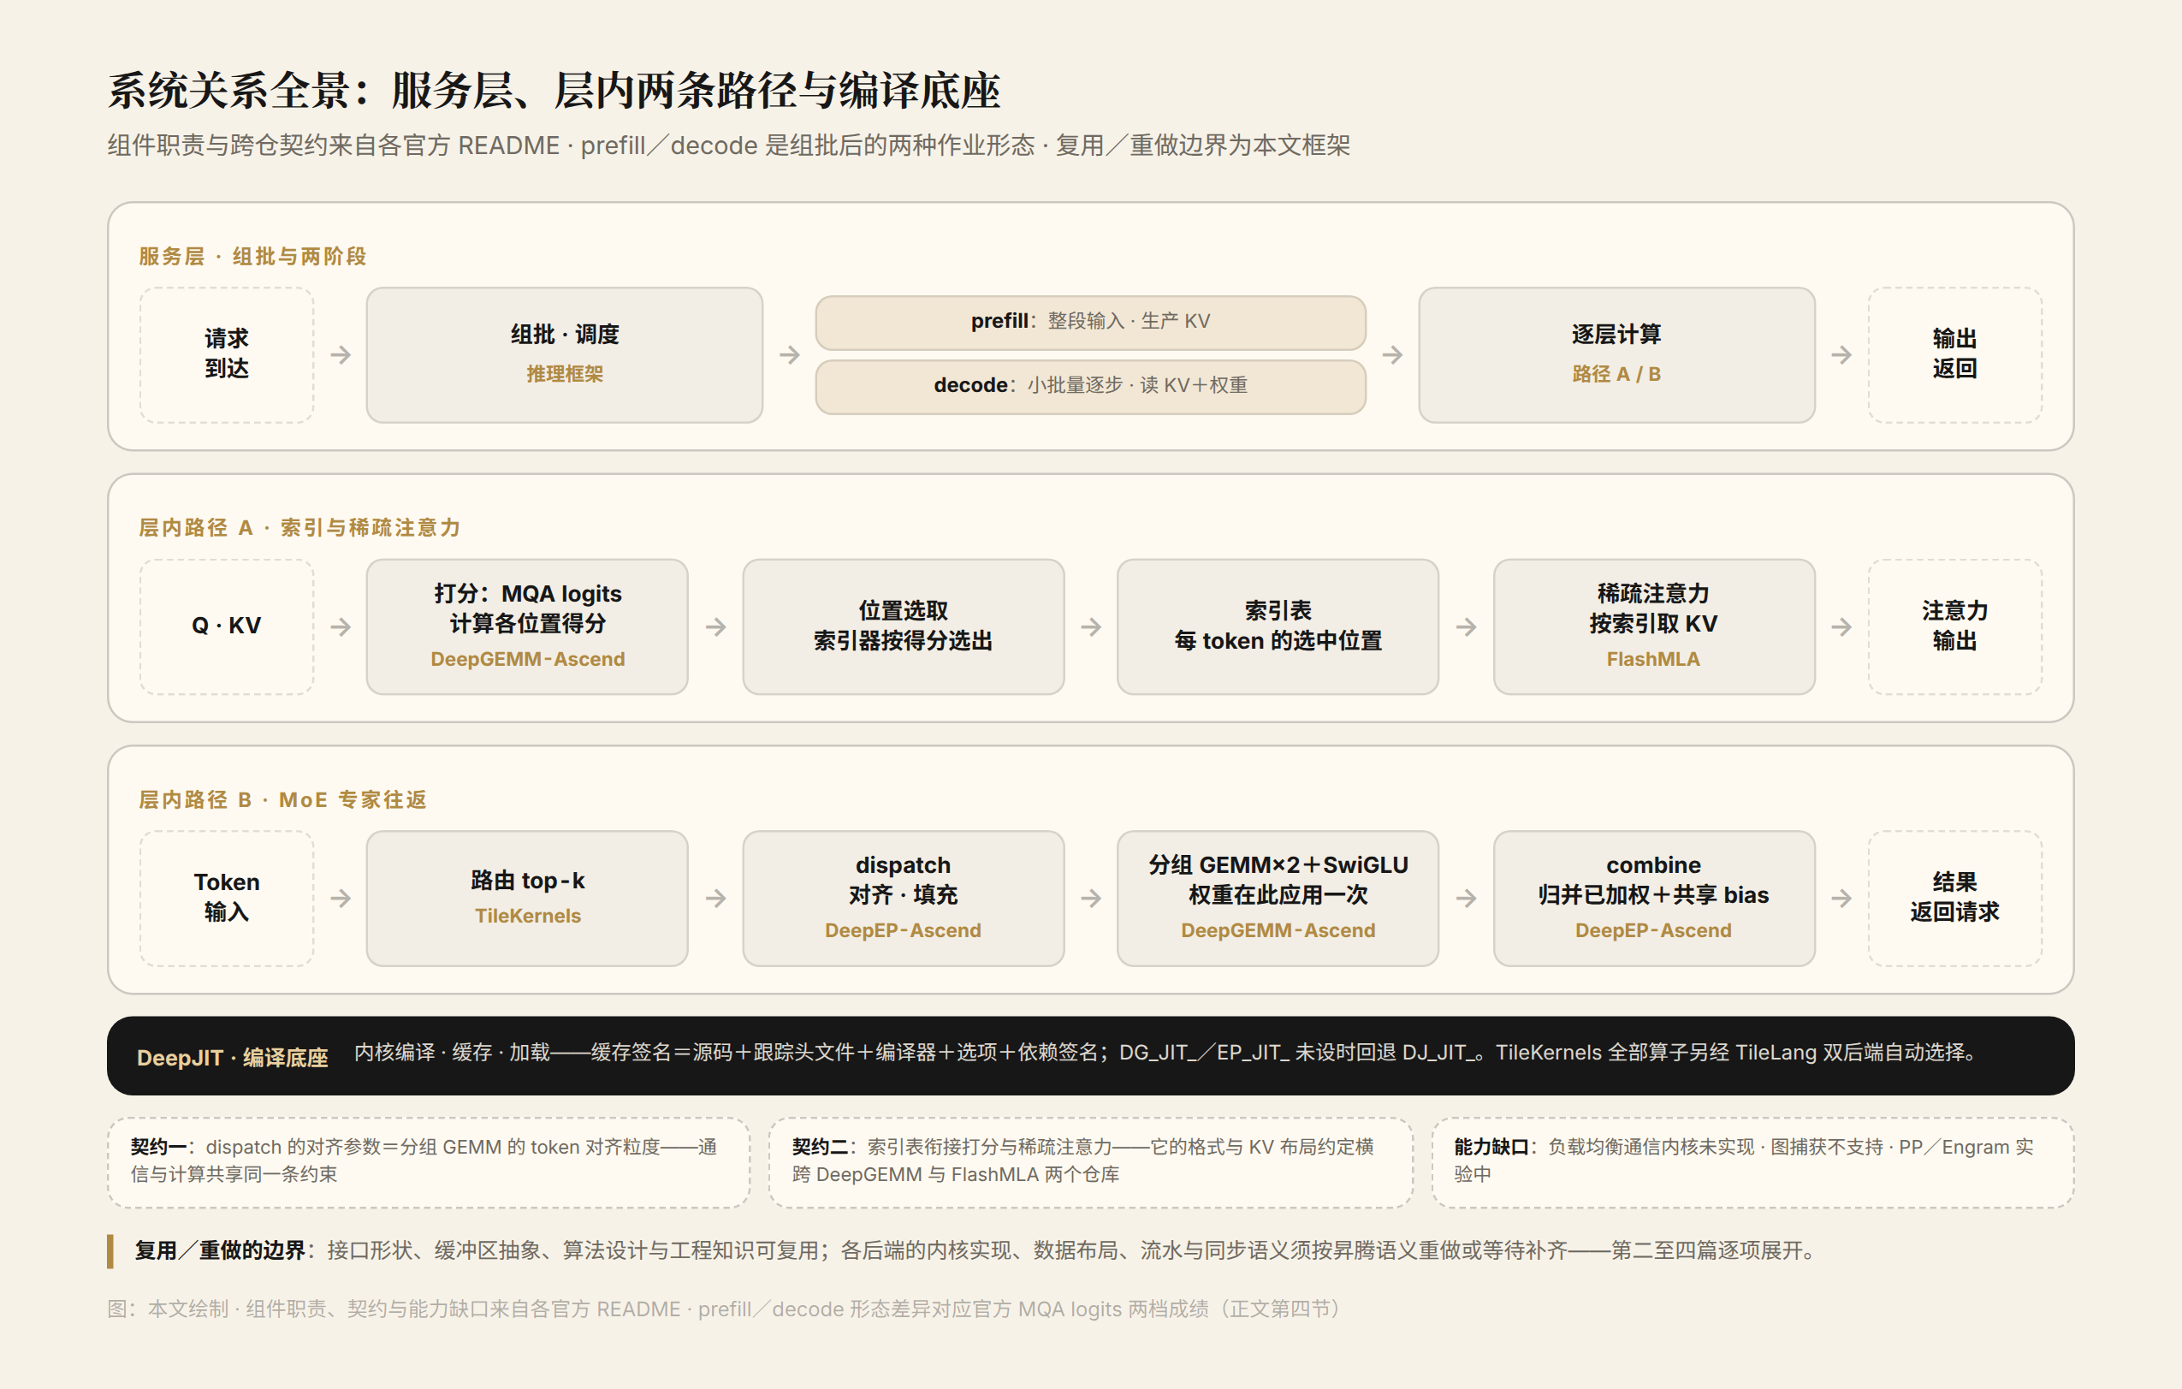Click the arrow between dispatch and 分组 GEMM
The image size is (2182, 1389).
pos(1091,898)
